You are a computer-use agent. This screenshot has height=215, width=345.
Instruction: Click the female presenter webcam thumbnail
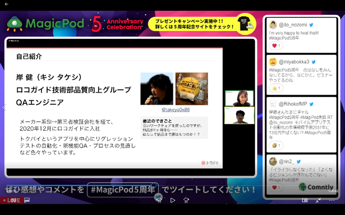pos(239,98)
